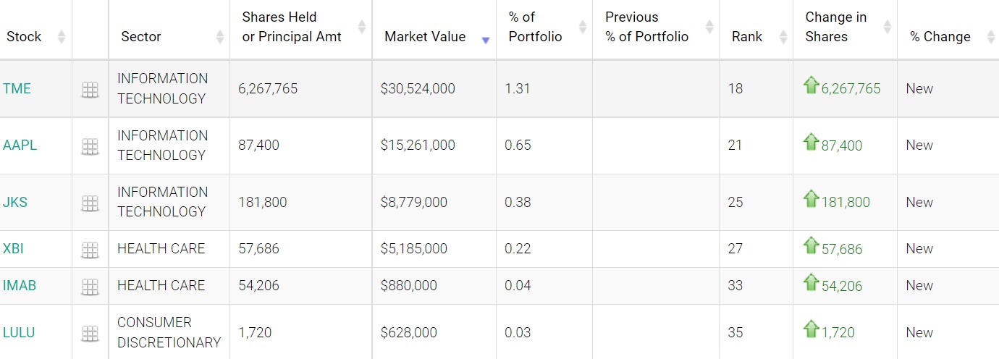Sort by the % Change column
999x359 pixels.
pyautogui.click(x=940, y=36)
